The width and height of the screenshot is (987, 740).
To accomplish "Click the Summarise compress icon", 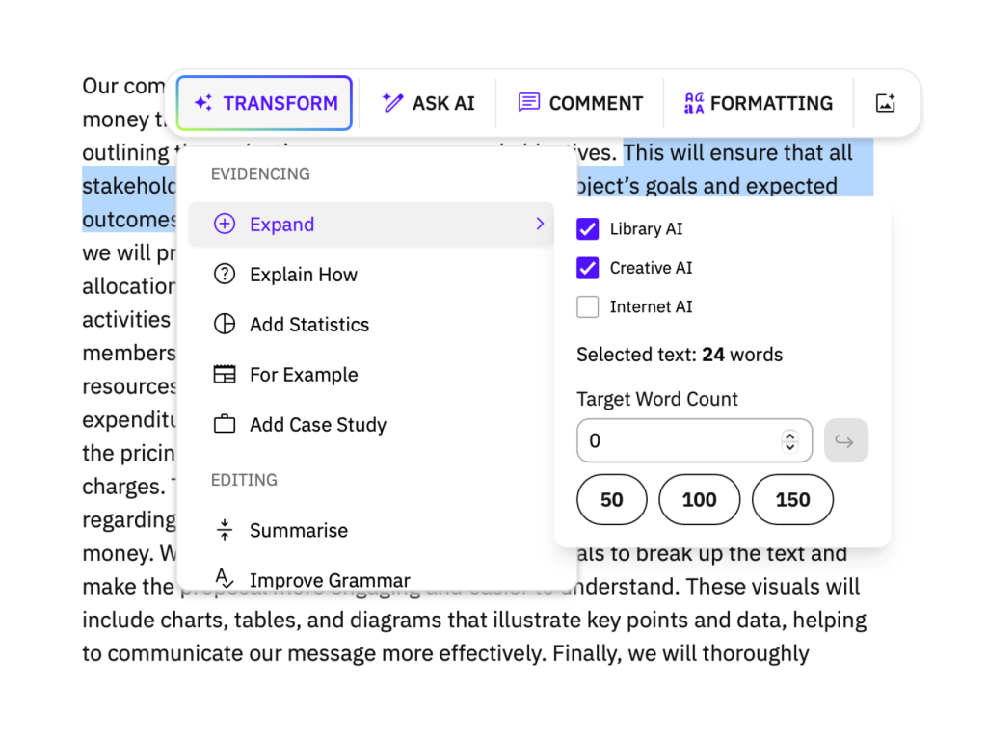I will pyautogui.click(x=225, y=530).
